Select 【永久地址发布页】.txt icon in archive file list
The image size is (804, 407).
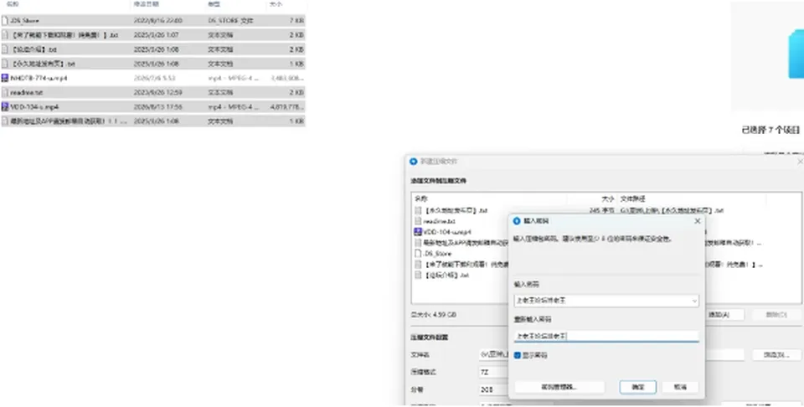[418, 210]
